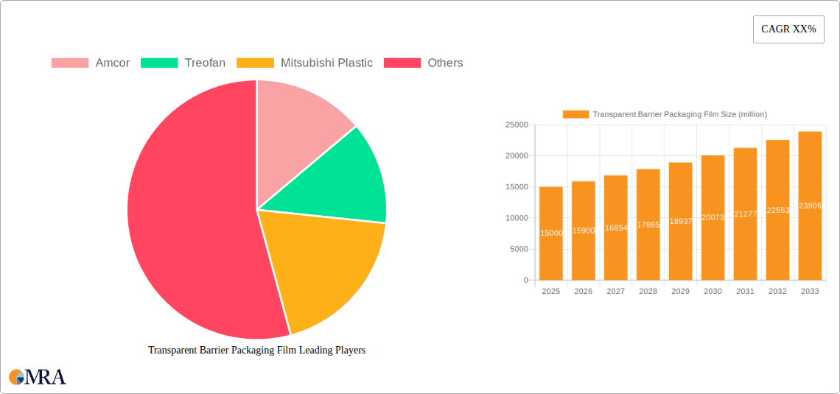Click the 2030 bar showing 20073
The image size is (840, 394).
coord(713,218)
